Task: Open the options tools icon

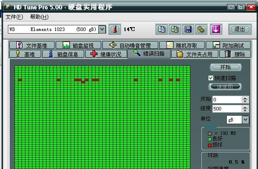Action: [201, 29]
